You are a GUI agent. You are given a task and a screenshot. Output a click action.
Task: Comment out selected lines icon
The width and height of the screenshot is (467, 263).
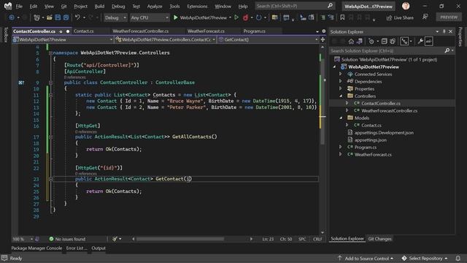(323, 18)
